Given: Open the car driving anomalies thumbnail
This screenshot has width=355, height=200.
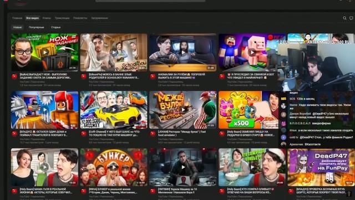Looking at the screenshot, I should pyautogui.click(x=183, y=52).
